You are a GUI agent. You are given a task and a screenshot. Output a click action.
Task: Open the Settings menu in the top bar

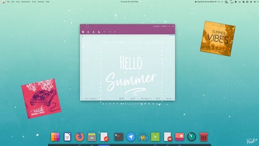pos(41,2)
